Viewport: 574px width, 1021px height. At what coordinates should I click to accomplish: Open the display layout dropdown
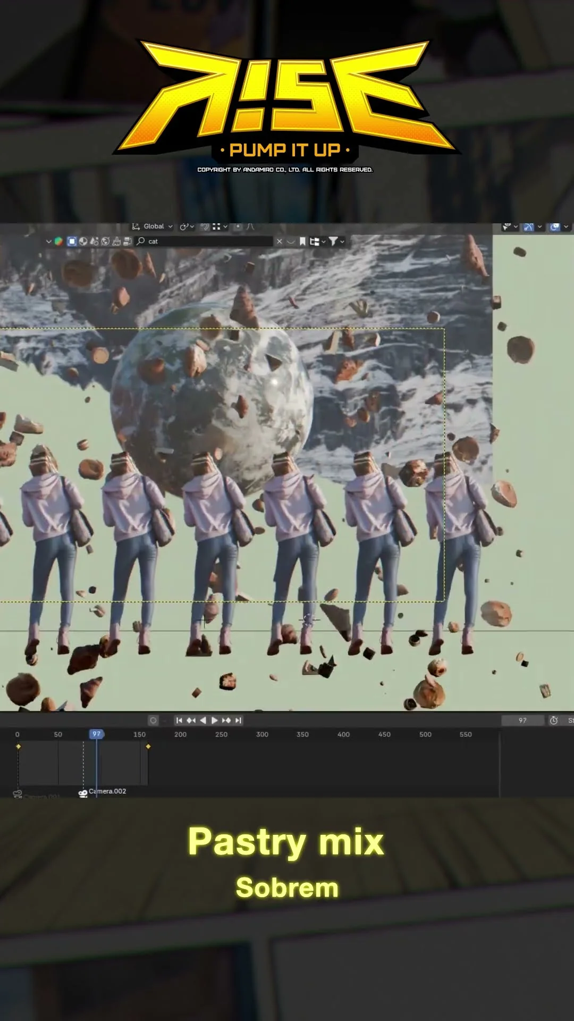coord(318,241)
